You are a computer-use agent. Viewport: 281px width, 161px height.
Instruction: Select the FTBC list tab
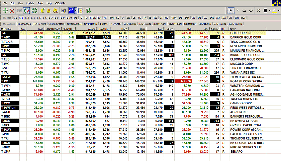(93, 18)
